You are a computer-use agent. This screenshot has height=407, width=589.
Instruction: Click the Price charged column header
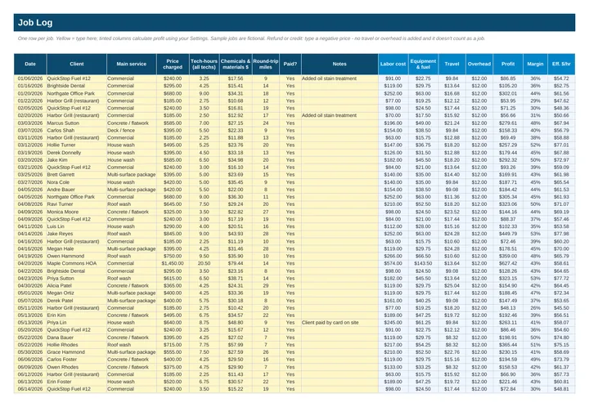(x=173, y=64)
